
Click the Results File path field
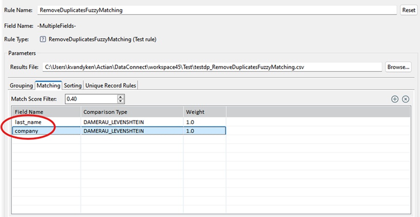point(212,67)
